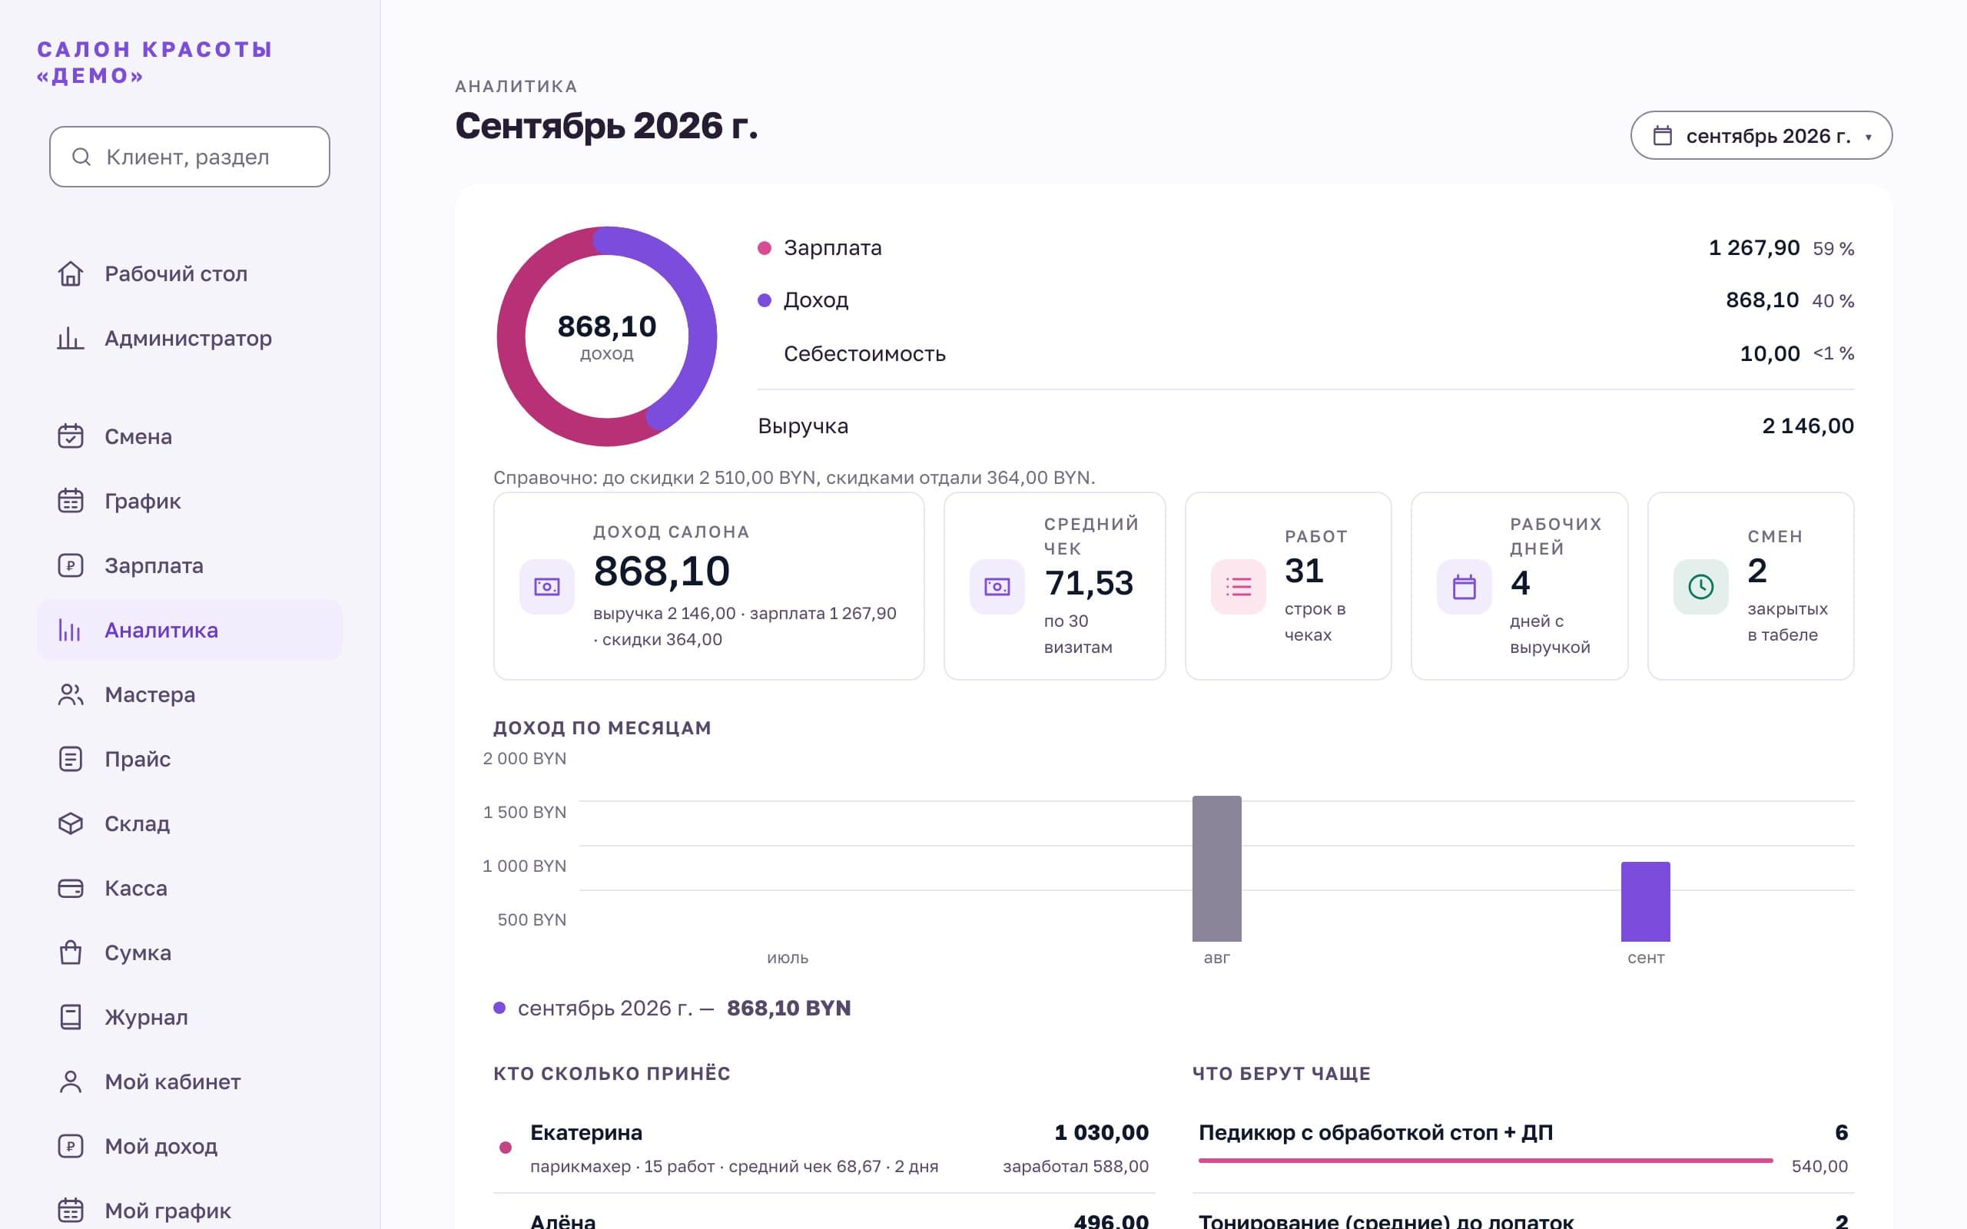The height and width of the screenshot is (1229, 1967).
Task: Click the 868,10 BYN chart legend value
Action: click(788, 1008)
